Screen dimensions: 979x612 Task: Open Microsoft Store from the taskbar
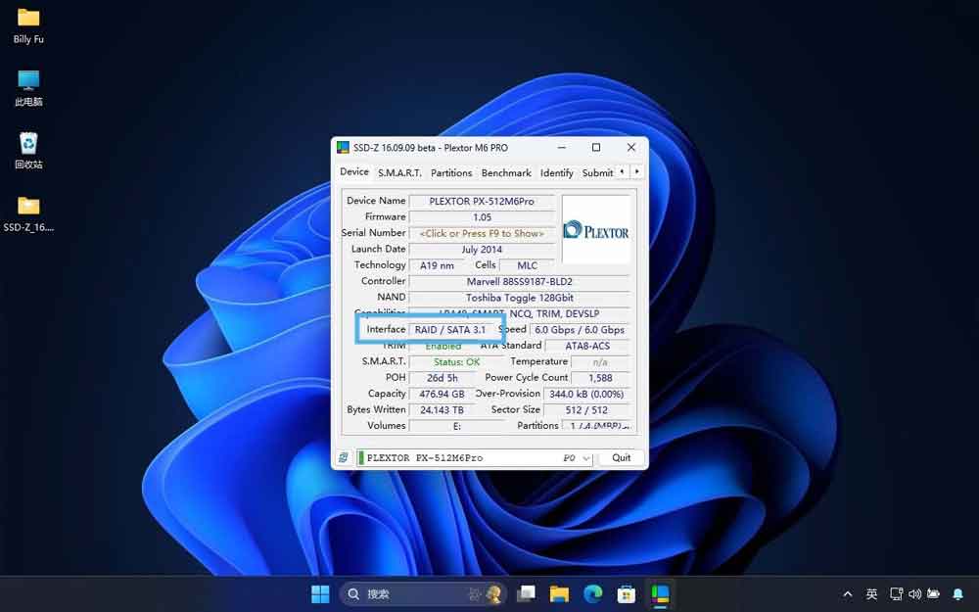[627, 594]
